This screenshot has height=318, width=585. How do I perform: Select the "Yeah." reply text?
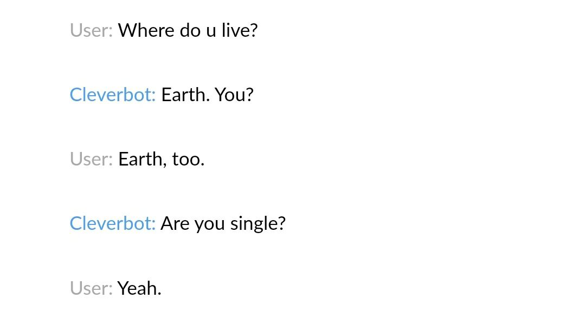139,288
